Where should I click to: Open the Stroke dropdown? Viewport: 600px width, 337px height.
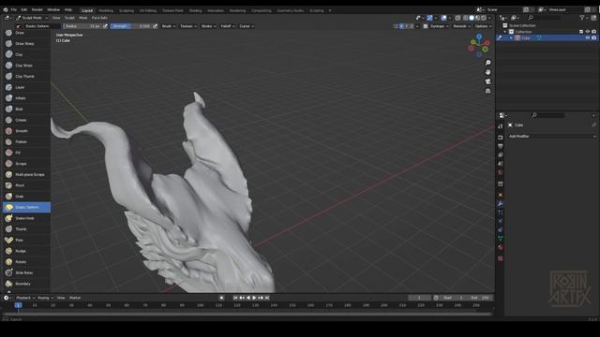tap(208, 26)
